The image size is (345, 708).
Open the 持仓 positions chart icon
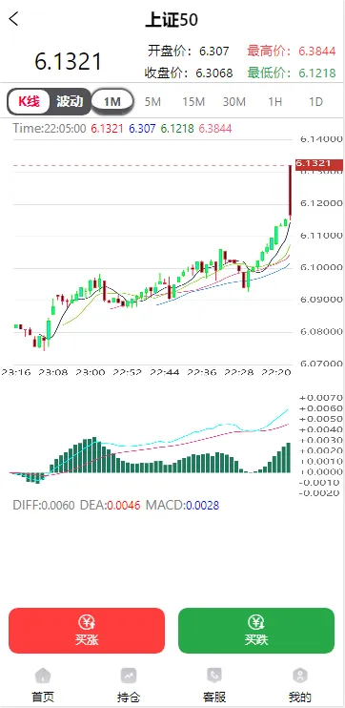click(129, 676)
